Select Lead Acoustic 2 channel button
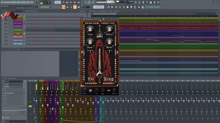 18,27
